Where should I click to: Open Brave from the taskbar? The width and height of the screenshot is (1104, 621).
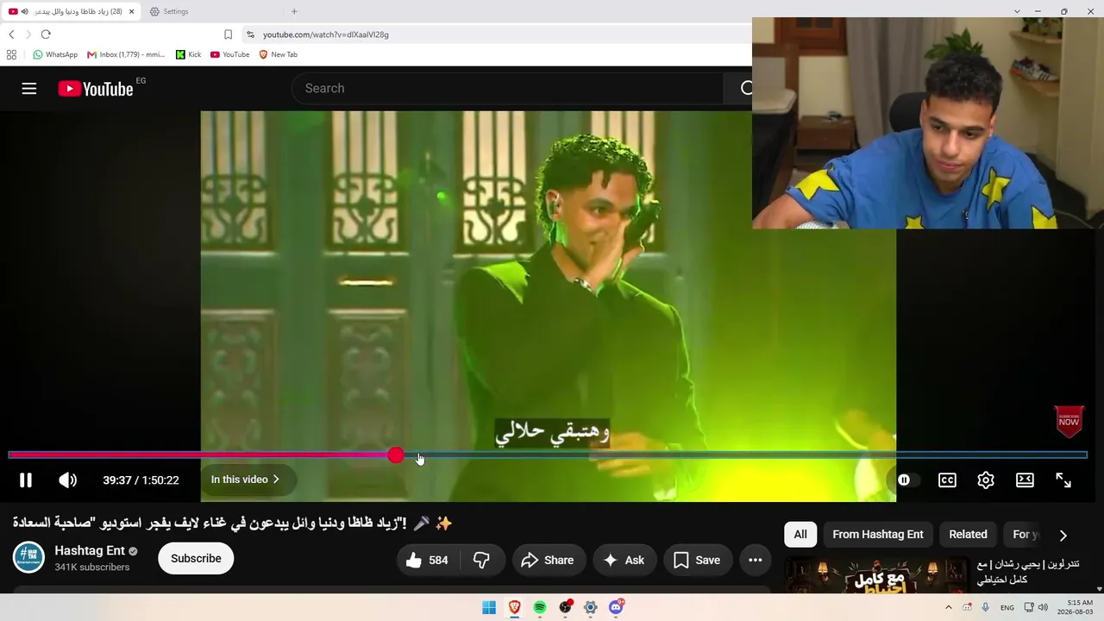pos(514,607)
